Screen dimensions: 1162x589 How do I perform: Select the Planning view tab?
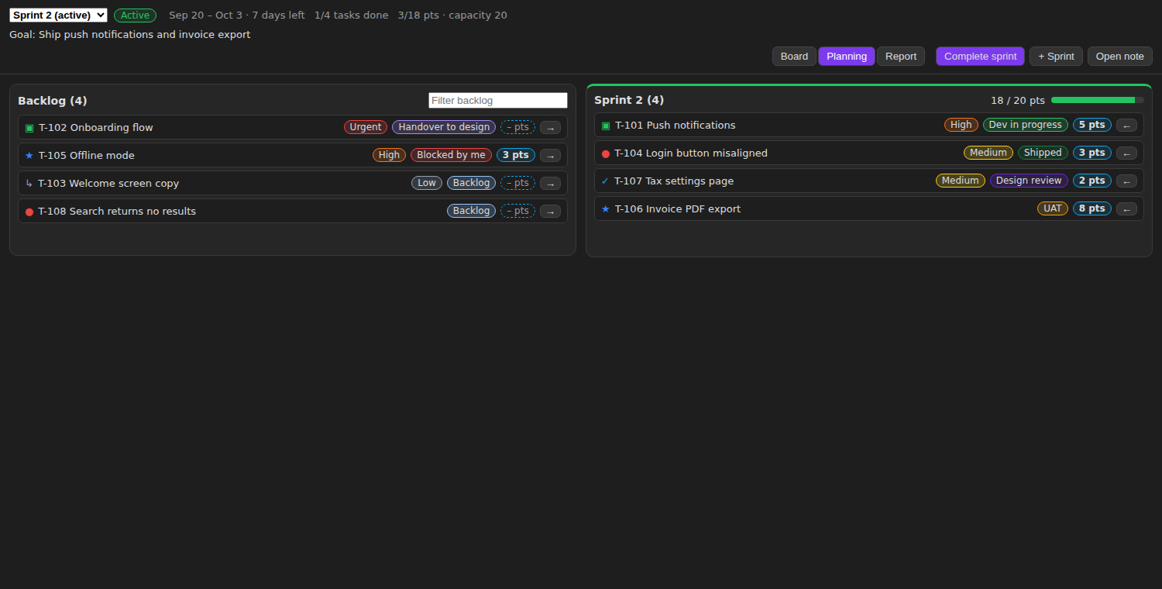[x=847, y=57]
